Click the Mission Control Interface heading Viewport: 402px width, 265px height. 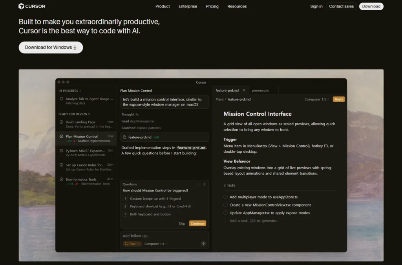tap(258, 114)
